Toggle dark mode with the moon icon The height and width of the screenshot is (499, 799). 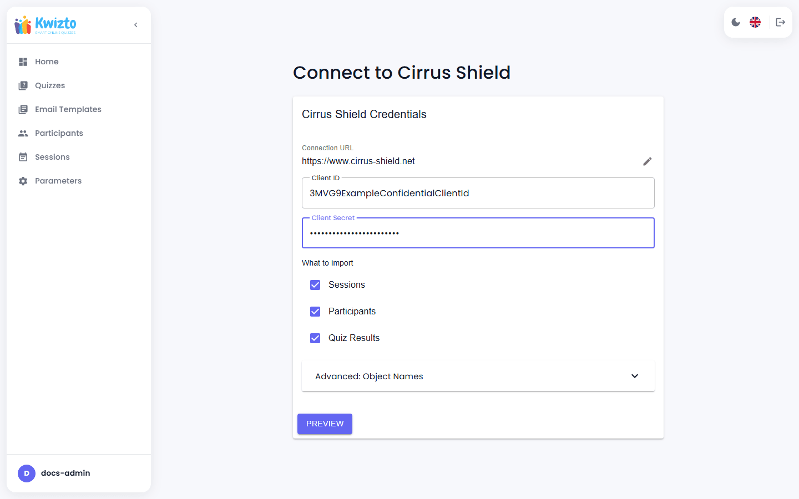click(x=736, y=22)
